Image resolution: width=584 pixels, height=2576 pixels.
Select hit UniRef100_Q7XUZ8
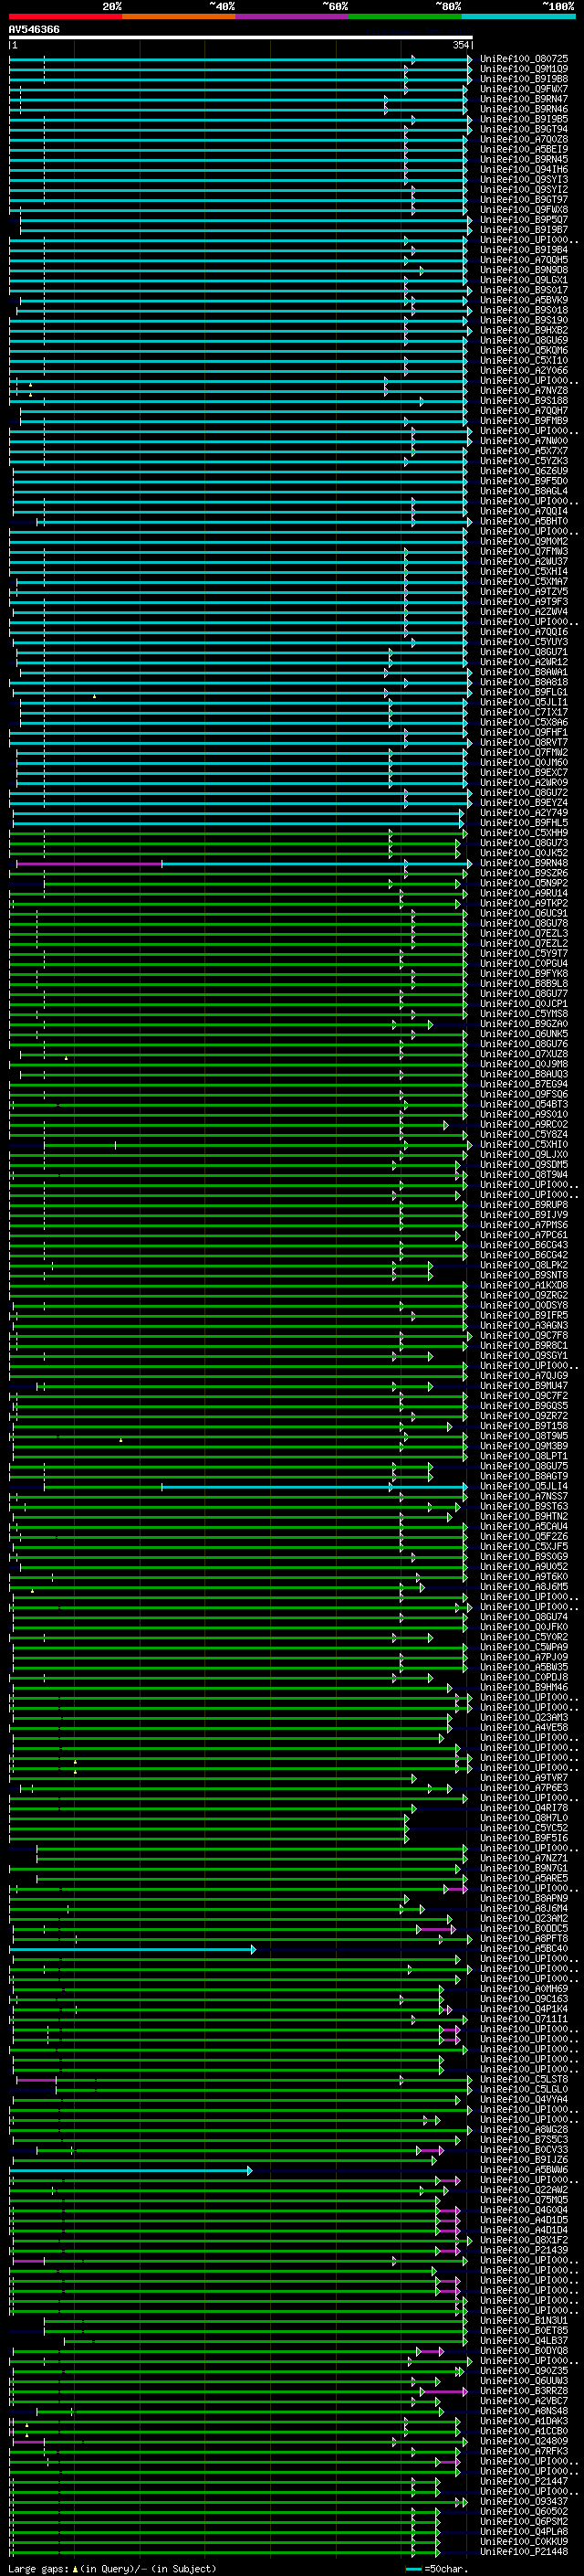coord(524,1054)
